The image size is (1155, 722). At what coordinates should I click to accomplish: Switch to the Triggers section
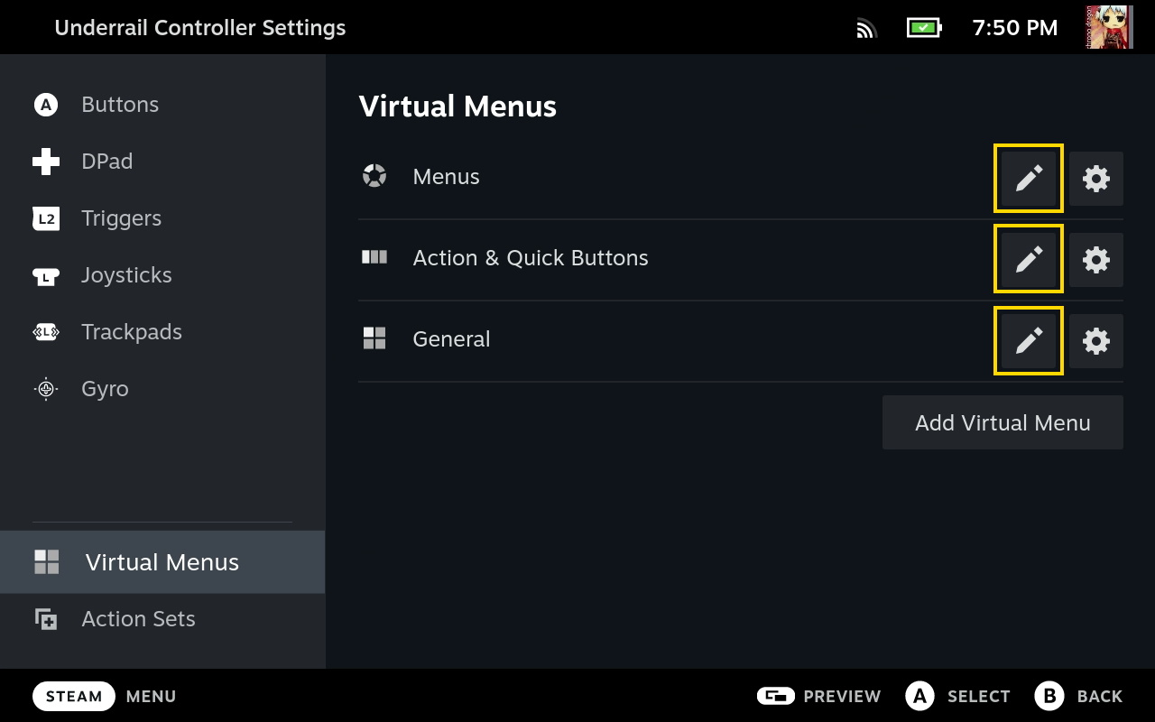pyautogui.click(x=121, y=218)
